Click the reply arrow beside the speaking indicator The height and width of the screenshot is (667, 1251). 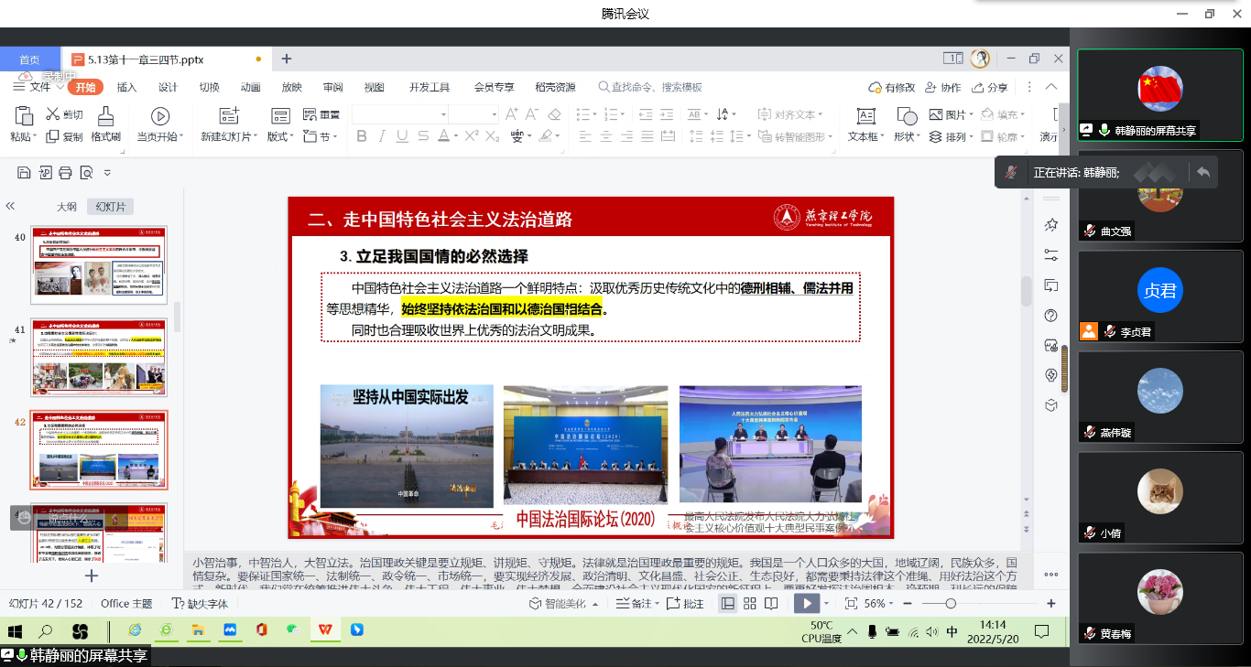(1202, 172)
